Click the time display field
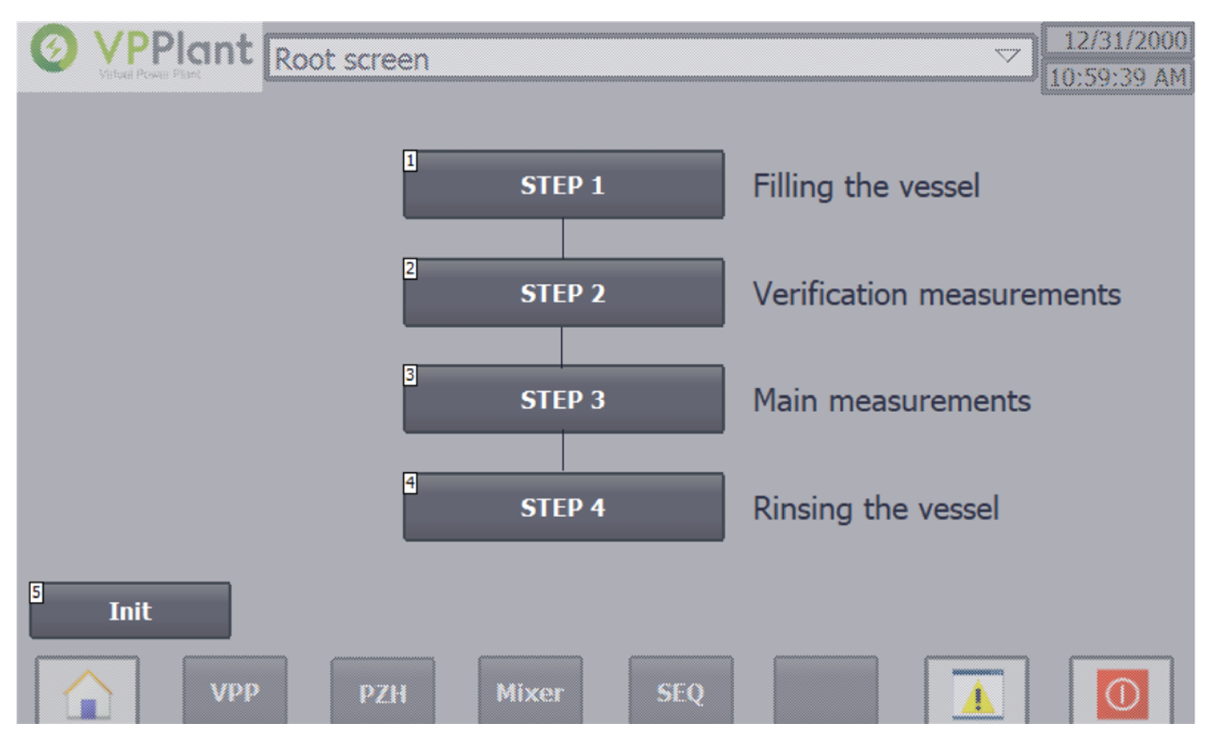 point(1118,77)
